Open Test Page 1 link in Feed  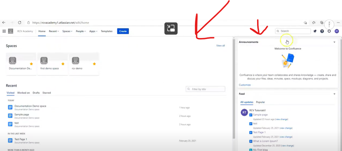[x=259, y=133]
